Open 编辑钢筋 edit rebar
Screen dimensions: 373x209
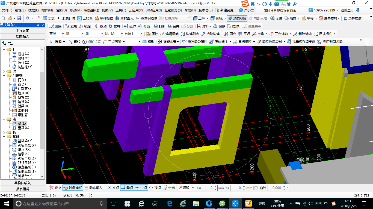pyautogui.click(x=169, y=34)
